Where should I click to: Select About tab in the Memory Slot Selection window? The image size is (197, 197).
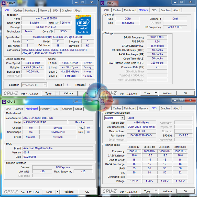[x=177, y=109]
